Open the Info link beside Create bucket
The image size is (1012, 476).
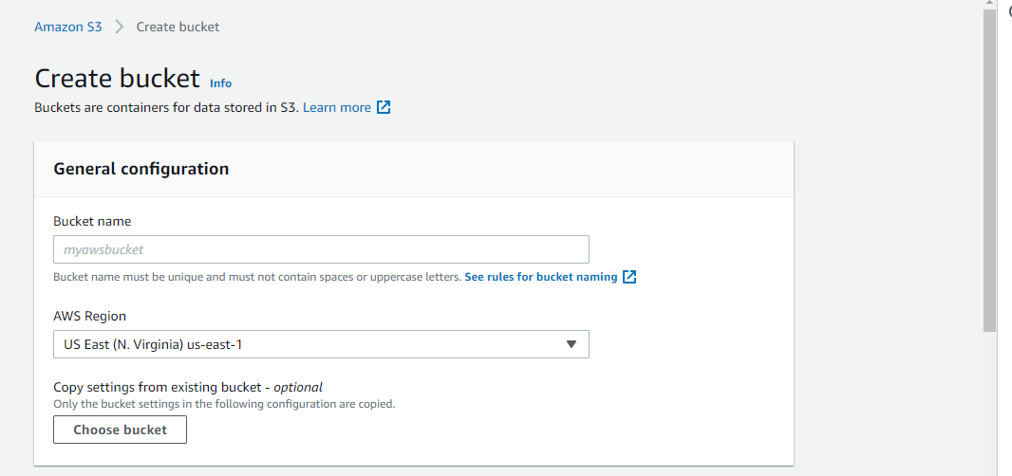221,83
